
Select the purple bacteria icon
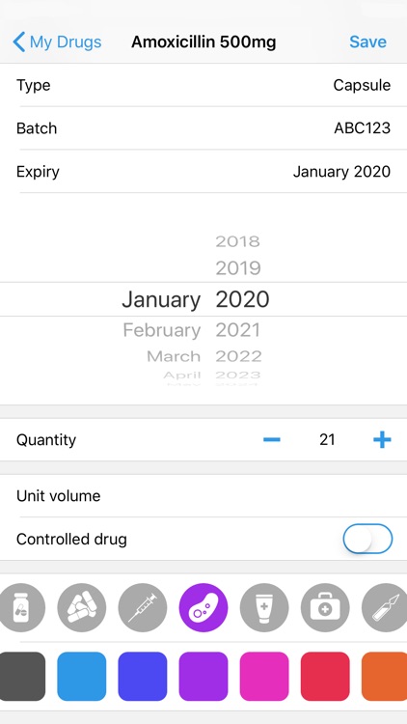(203, 607)
